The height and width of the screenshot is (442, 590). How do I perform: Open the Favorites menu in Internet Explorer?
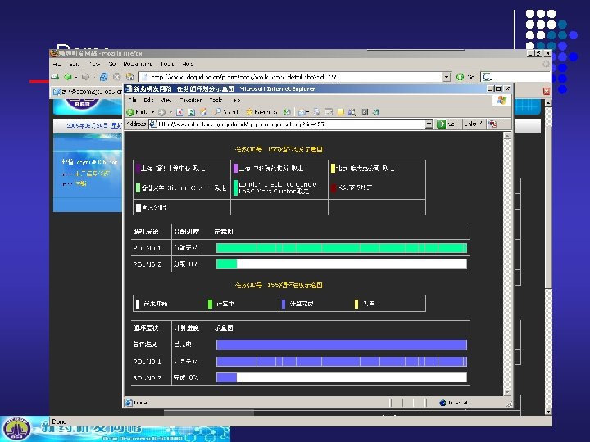coord(191,101)
